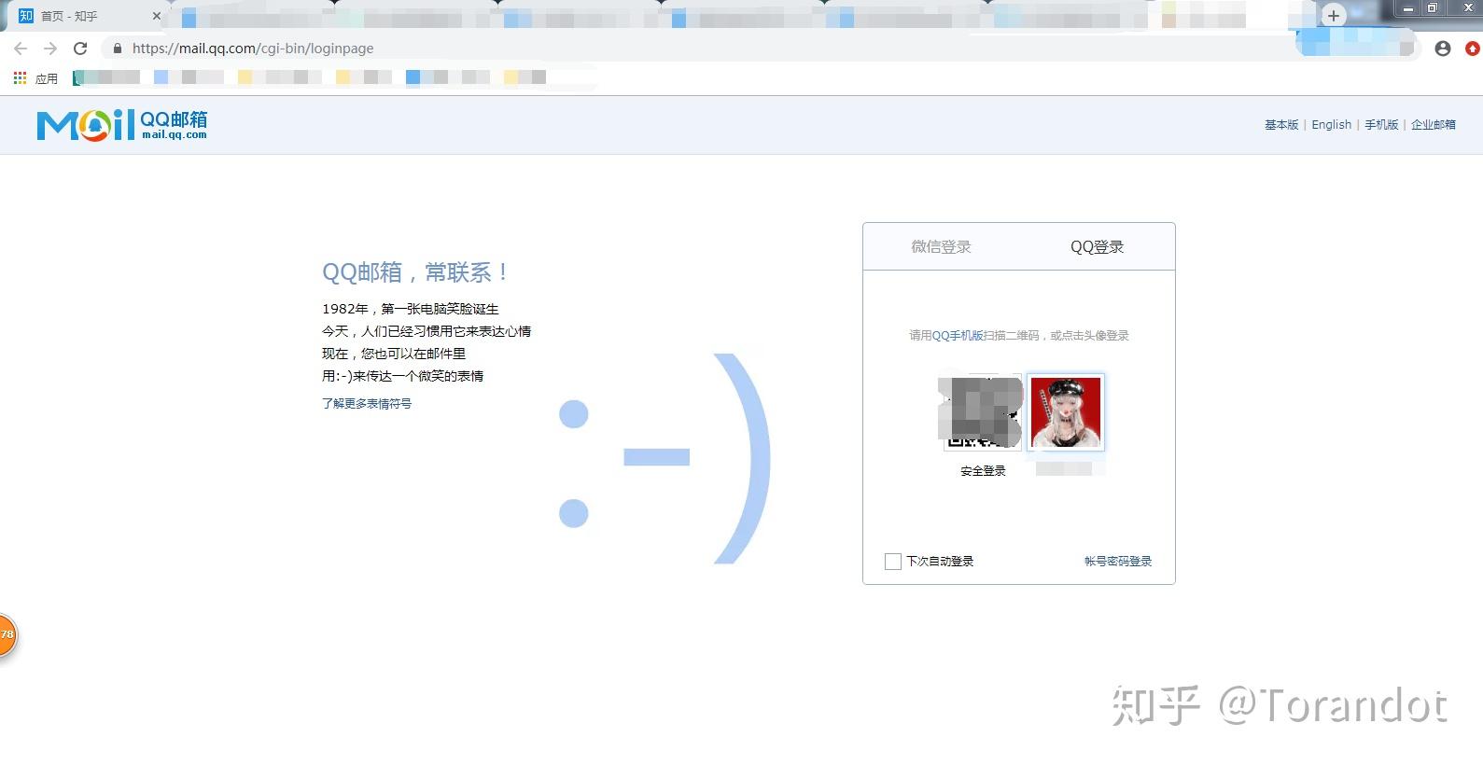Open the 企业邮箱 link
Image resolution: width=1483 pixels, height=765 pixels.
[x=1434, y=125]
